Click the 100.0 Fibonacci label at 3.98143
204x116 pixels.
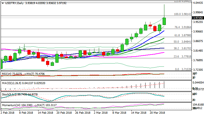(182, 14)
